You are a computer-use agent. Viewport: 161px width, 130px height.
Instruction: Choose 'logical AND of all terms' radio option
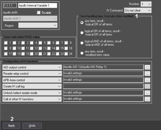(x=82, y=43)
